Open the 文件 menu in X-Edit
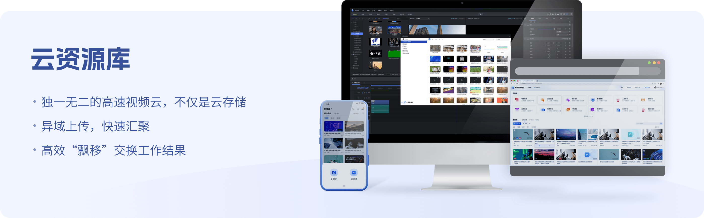The width and height of the screenshot is (704, 218). 363,10
